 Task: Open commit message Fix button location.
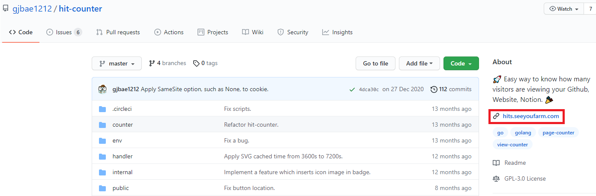point(249,188)
